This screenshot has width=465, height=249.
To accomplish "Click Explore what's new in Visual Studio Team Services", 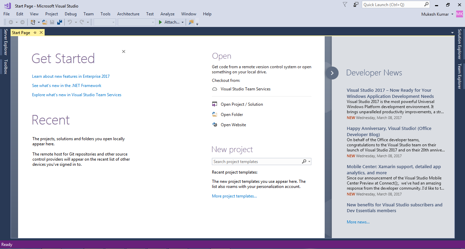I will [77, 95].
